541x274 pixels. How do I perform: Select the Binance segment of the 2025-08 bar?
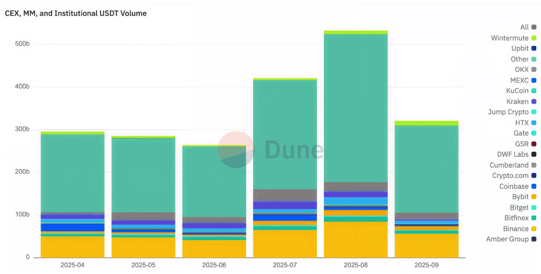(x=355, y=239)
